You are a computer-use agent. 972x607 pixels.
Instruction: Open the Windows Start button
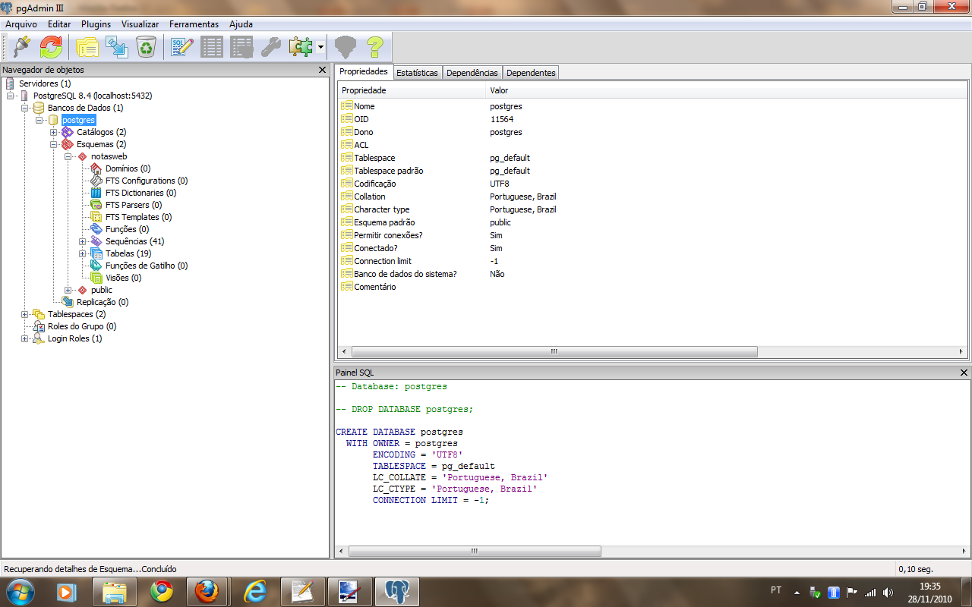pos(20,591)
